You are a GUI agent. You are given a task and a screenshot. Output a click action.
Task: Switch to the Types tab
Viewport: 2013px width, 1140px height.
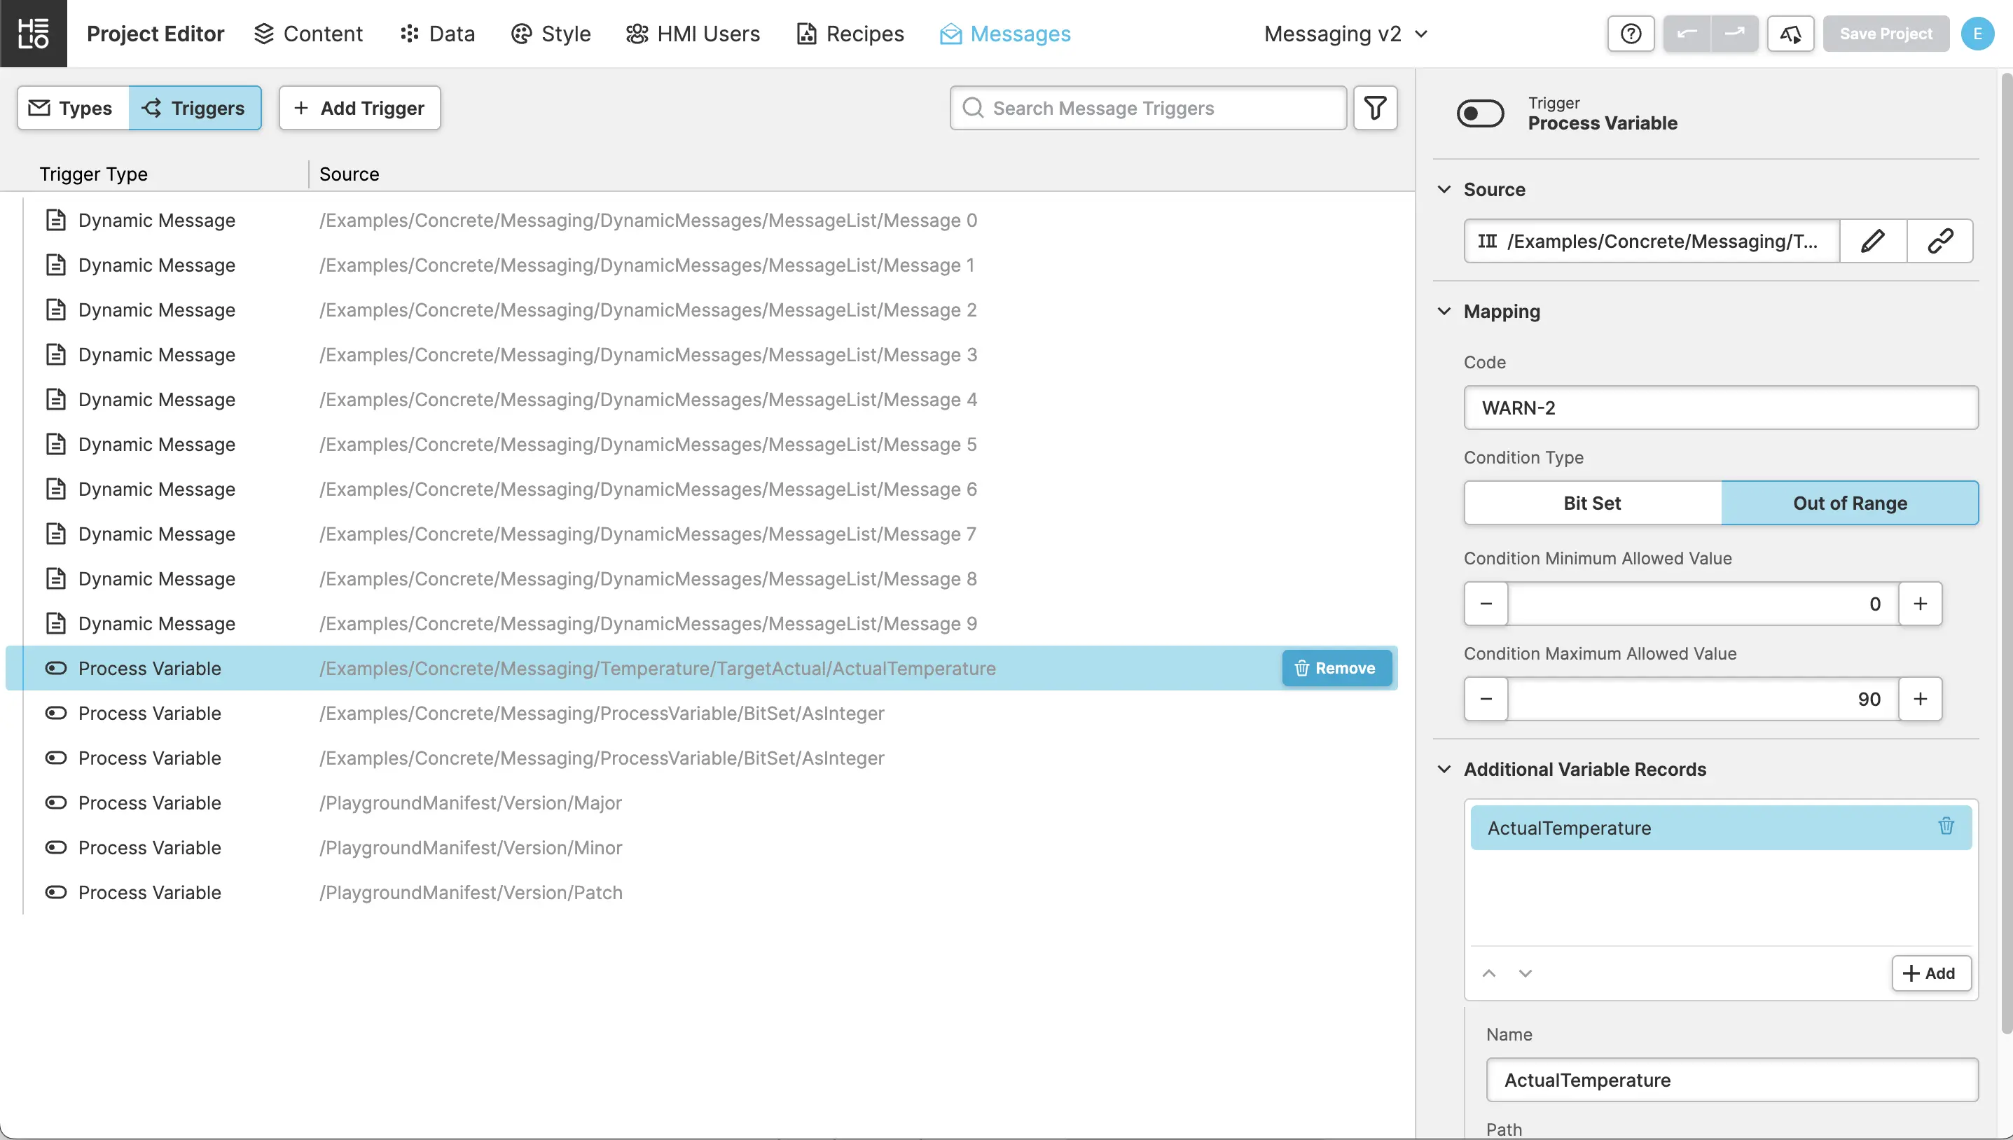tap(73, 108)
